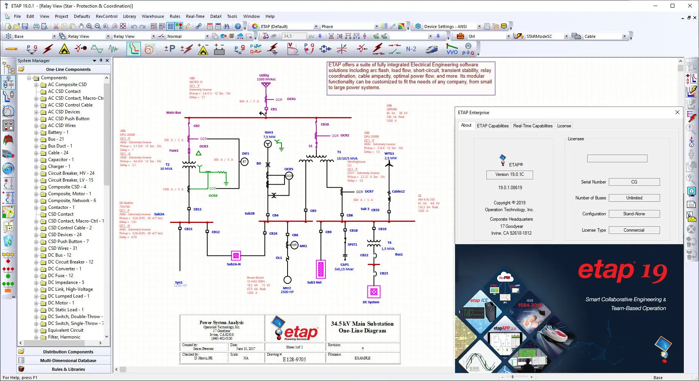The width and height of the screenshot is (699, 381).
Task: Toggle the project tree view sidebar button
Action: [8, 68]
